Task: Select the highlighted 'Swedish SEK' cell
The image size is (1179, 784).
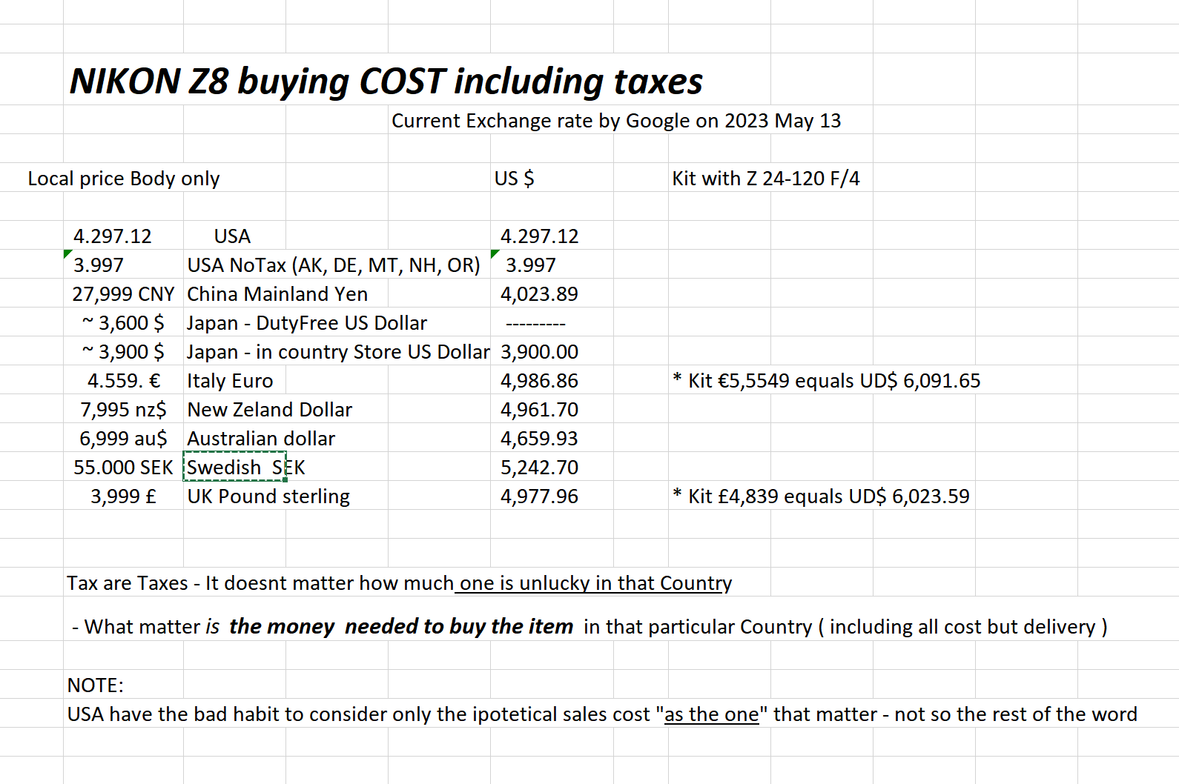Action: [x=234, y=468]
